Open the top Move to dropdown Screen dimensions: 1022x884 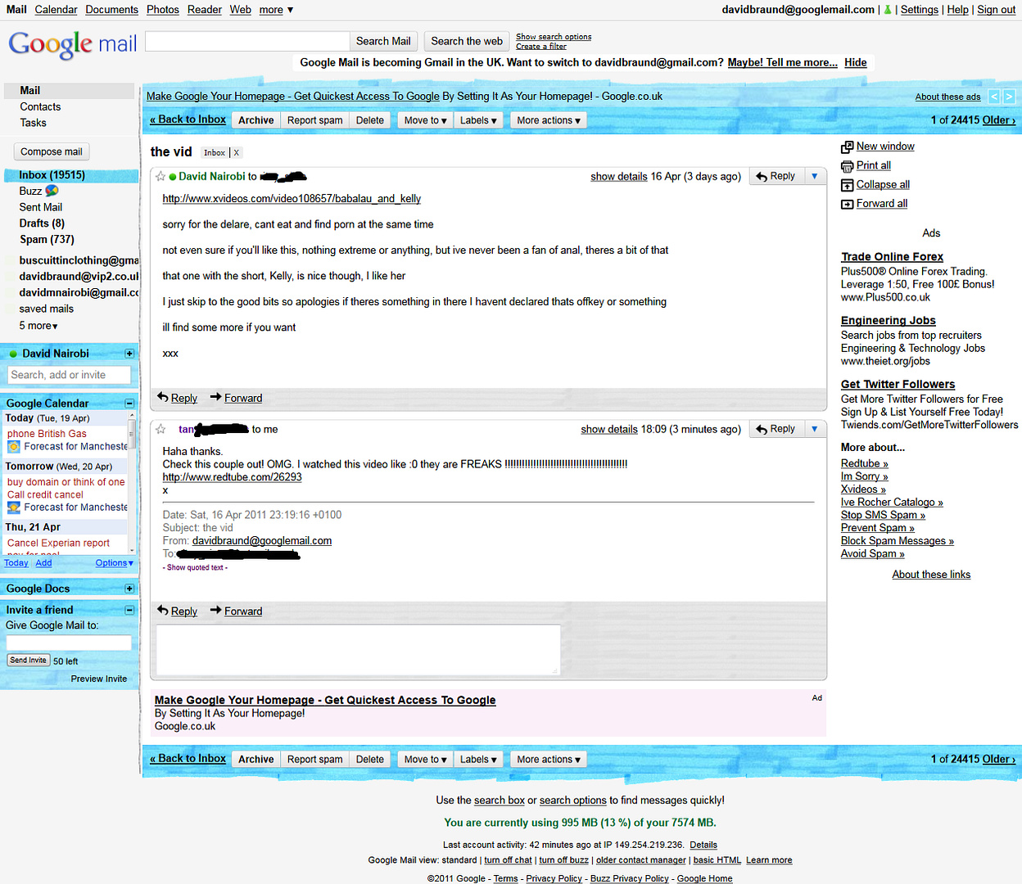click(425, 120)
